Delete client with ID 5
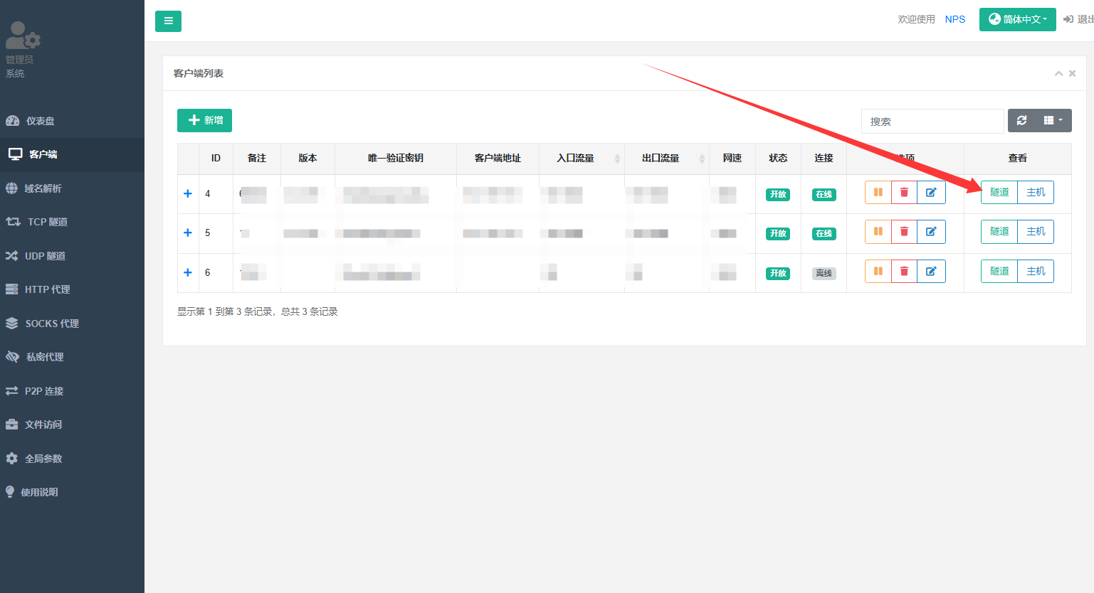Viewport: 1094px width, 593px height. (904, 232)
